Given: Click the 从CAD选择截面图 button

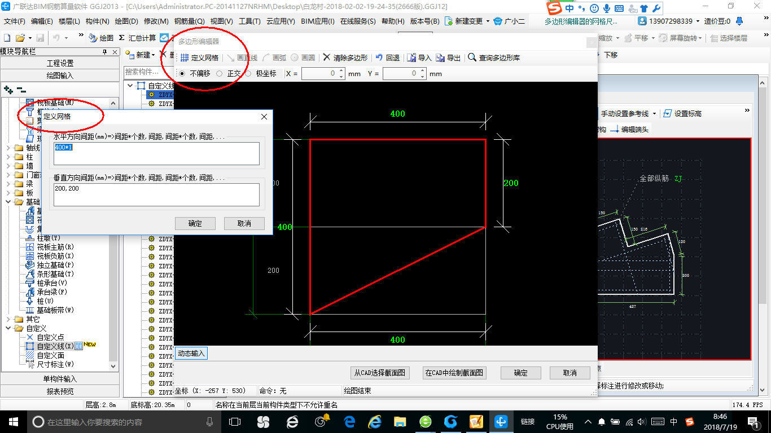Looking at the screenshot, I should 380,373.
